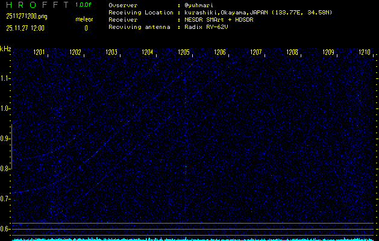Click the meteor count label
The image size is (379, 241).
coord(84,19)
